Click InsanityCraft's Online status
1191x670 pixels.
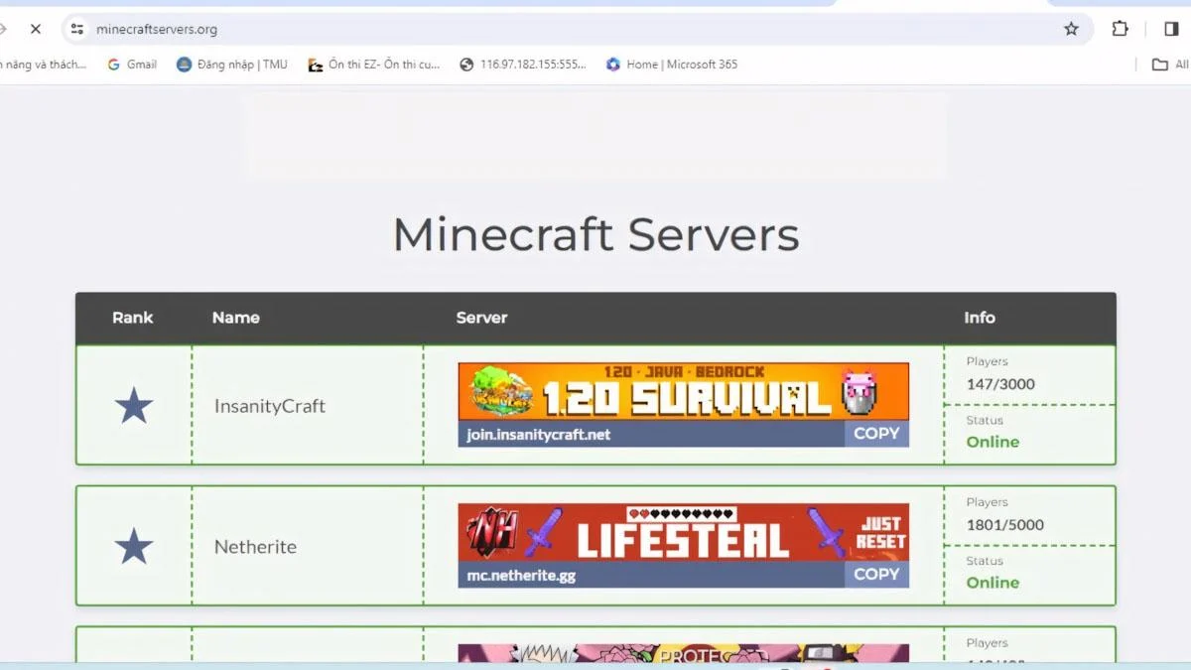[992, 442]
